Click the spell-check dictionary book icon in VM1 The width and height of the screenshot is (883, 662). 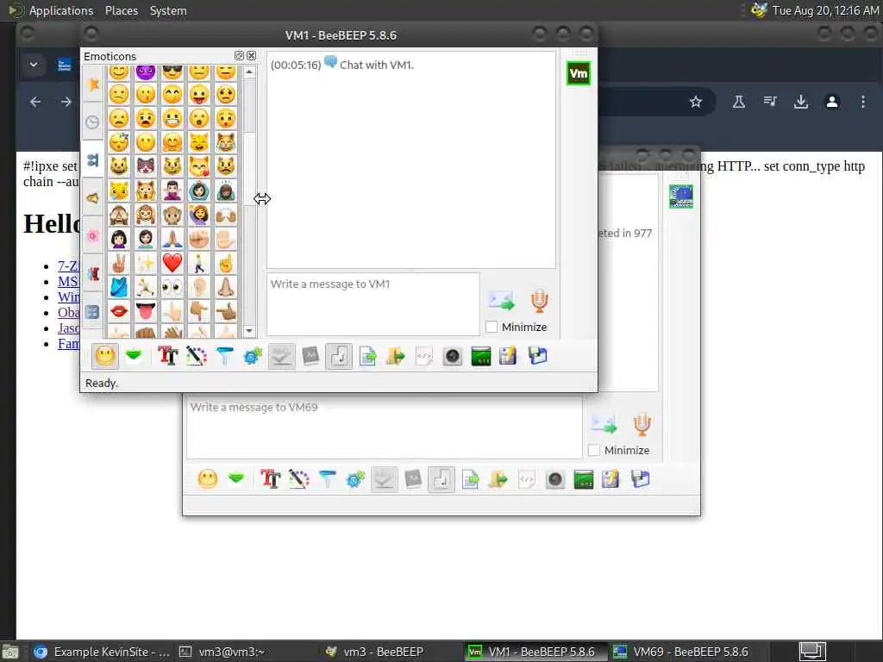coord(310,356)
